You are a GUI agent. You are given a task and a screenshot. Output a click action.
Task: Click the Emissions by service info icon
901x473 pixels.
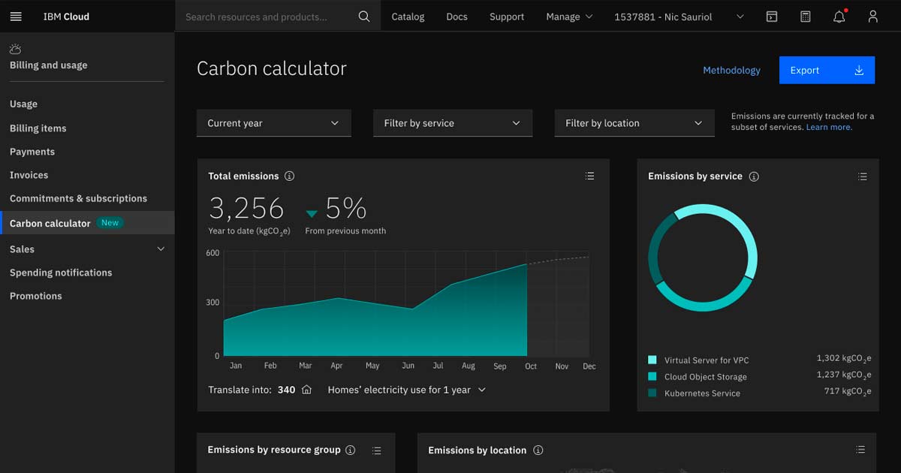point(754,176)
